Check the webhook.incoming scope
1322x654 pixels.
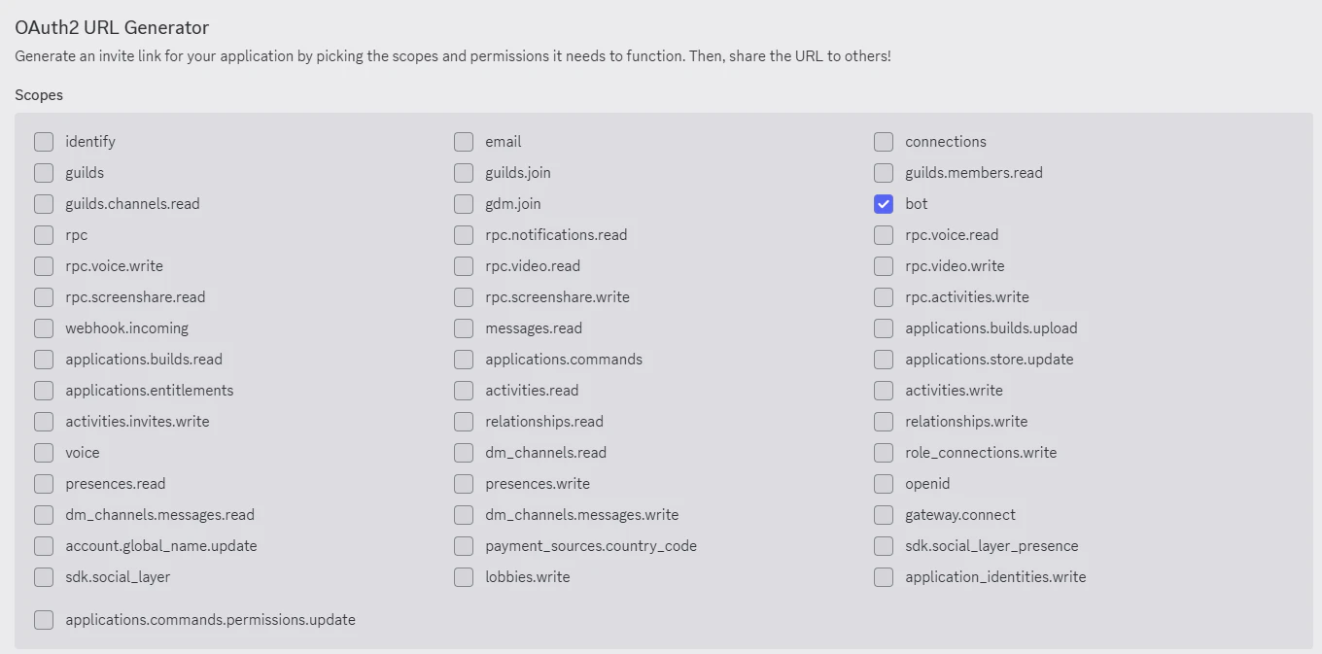point(44,328)
